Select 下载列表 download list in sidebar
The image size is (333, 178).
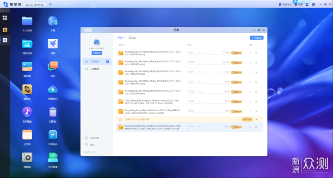(97, 62)
